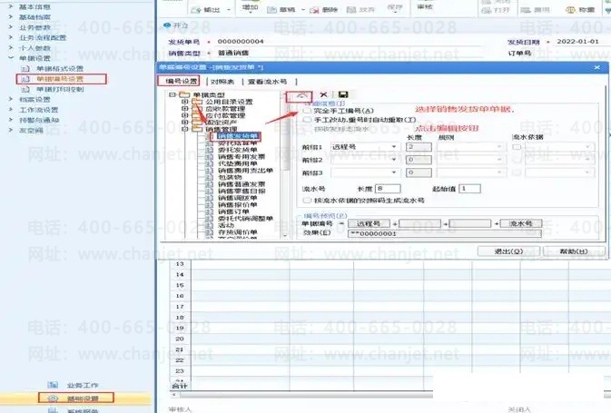Viewport: 611px width, 413px height.
Task: Select 销售调拨单 in the document tree
Action: click(237, 198)
